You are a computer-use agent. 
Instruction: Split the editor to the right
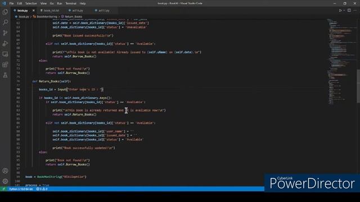point(349,11)
